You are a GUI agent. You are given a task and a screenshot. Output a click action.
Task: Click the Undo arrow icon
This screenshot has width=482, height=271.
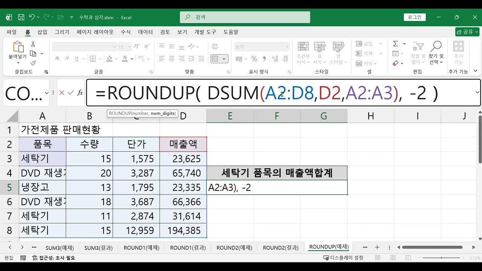(32, 17)
